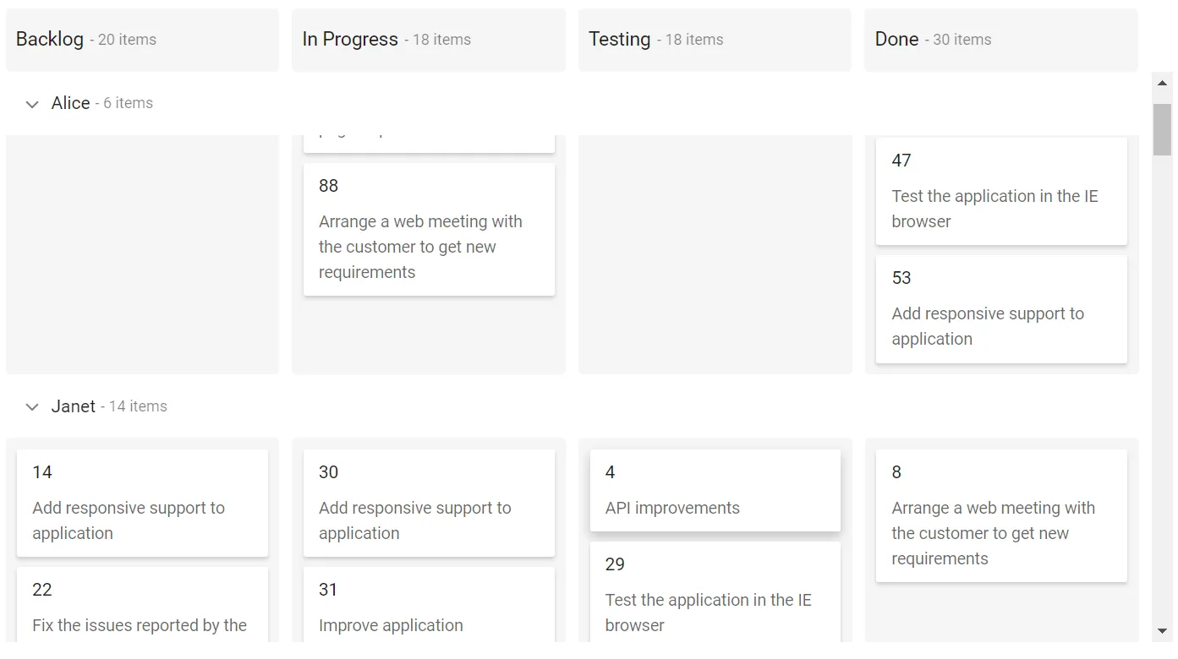Click the scrollbar up arrow
The image size is (1178, 659).
point(1162,83)
